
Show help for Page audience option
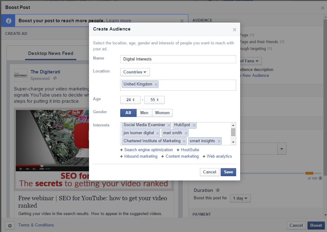252,35
